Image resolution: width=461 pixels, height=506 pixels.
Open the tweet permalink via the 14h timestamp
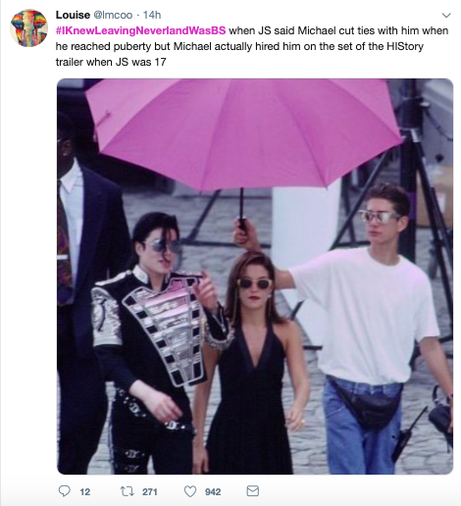coord(152,15)
